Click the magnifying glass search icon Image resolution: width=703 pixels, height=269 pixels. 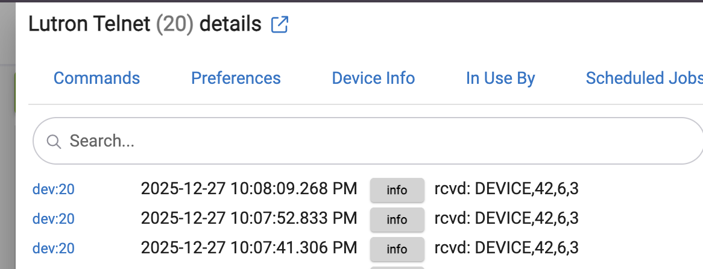54,142
